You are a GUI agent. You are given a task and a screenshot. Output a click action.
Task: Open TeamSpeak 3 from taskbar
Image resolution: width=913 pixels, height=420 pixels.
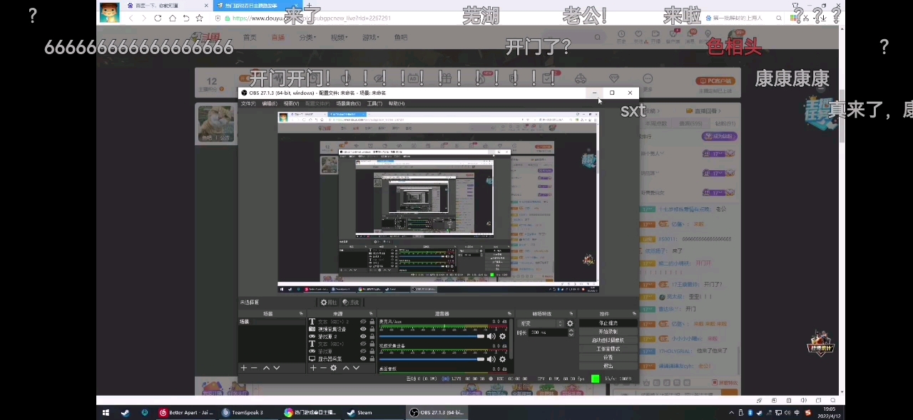click(243, 412)
